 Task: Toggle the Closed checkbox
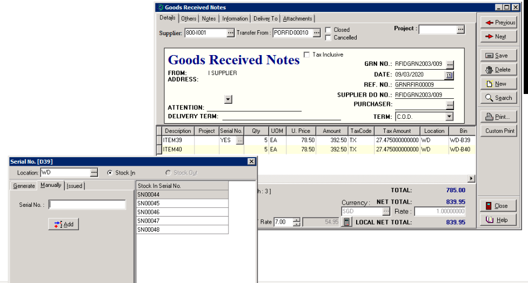click(328, 30)
